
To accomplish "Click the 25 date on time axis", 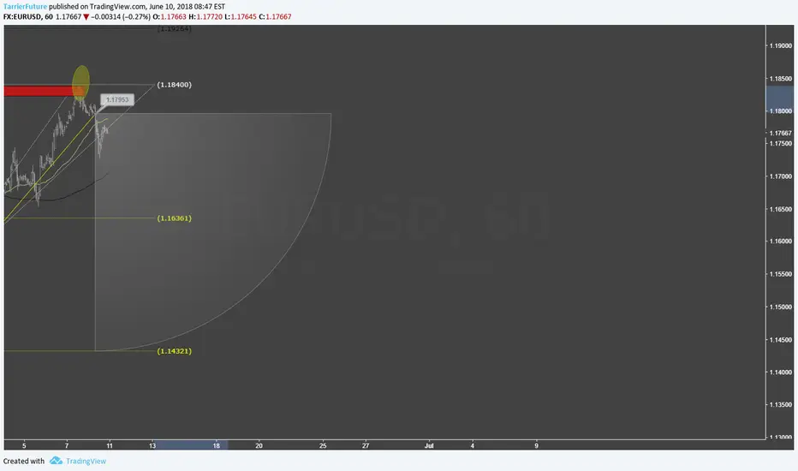I will tap(323, 445).
